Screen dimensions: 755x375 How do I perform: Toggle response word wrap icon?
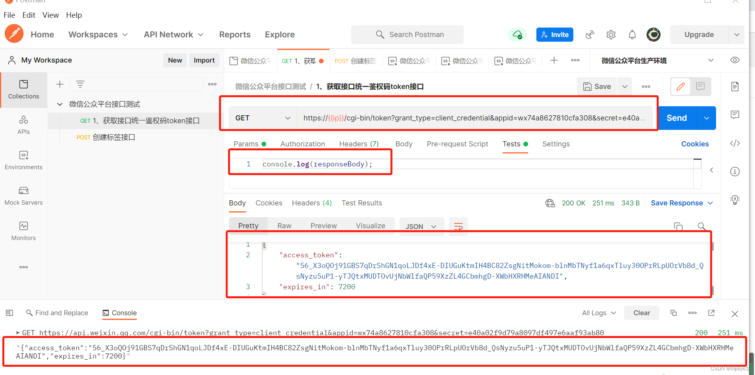(459, 227)
